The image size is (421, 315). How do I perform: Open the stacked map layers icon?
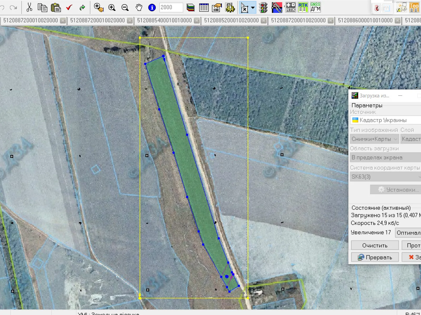pos(191,7)
